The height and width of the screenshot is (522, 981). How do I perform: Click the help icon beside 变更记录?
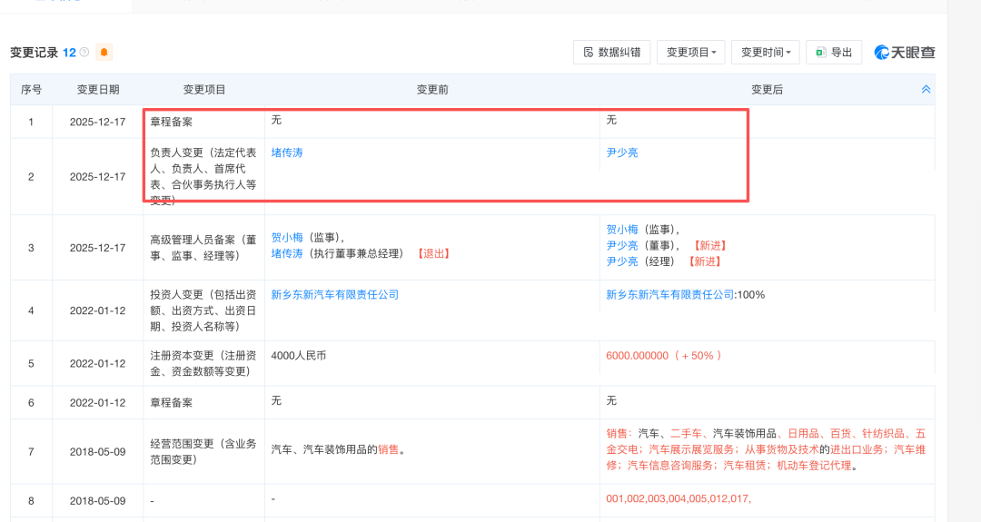click(x=84, y=53)
